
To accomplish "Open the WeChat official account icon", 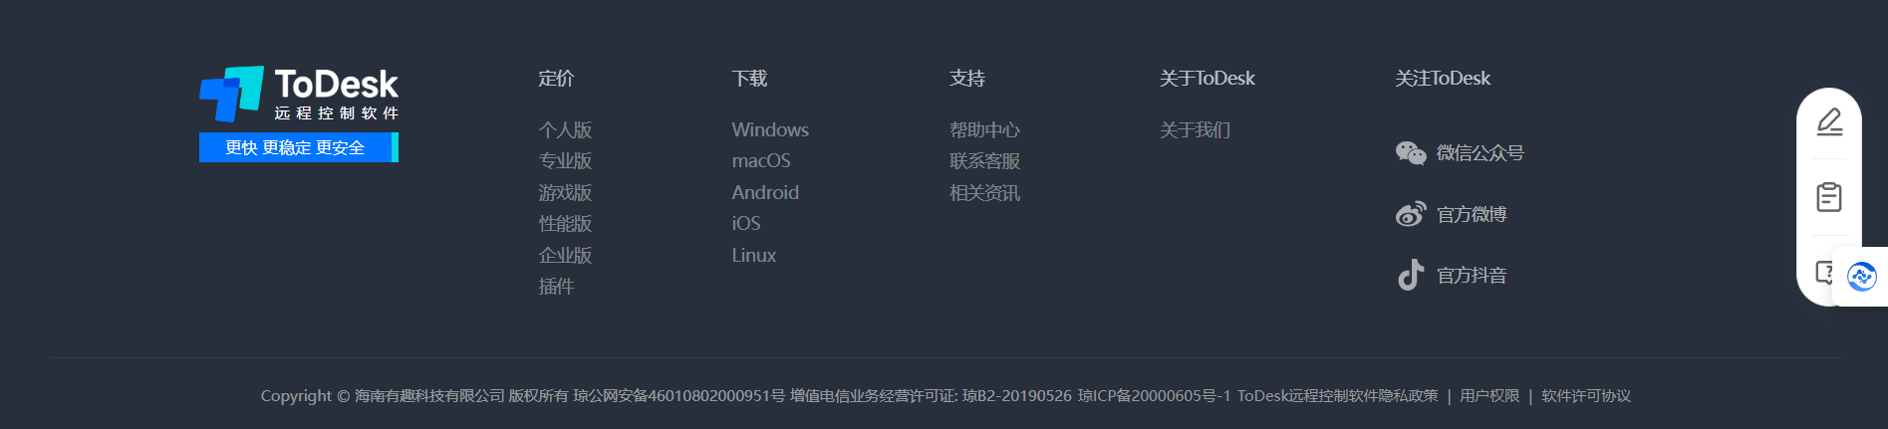I will (1411, 153).
